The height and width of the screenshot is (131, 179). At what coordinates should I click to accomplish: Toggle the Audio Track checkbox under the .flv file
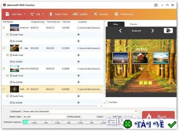pyautogui.click(x=11, y=96)
